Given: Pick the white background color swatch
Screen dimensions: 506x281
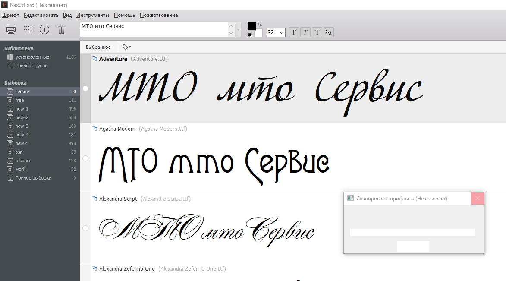Looking at the screenshot, I should tap(258, 33).
